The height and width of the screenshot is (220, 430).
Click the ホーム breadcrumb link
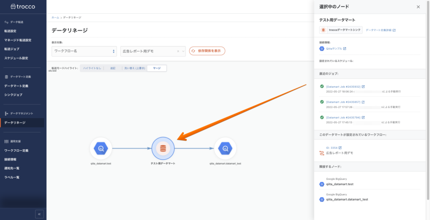(x=55, y=18)
